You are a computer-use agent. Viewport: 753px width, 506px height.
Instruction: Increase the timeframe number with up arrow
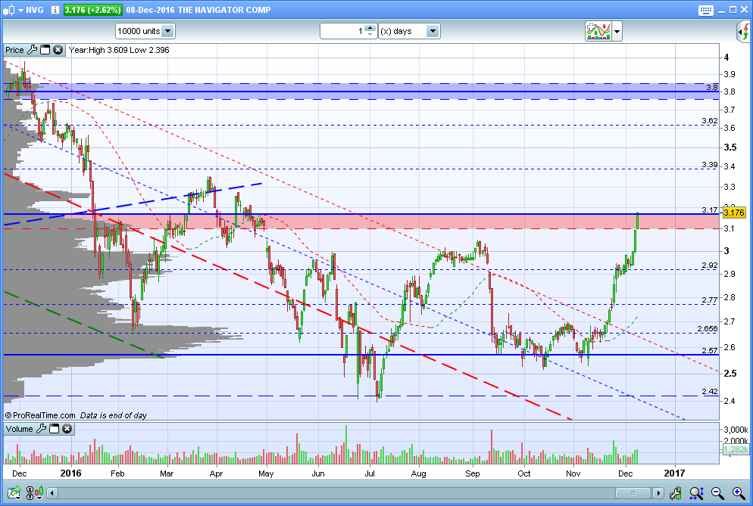tap(370, 28)
